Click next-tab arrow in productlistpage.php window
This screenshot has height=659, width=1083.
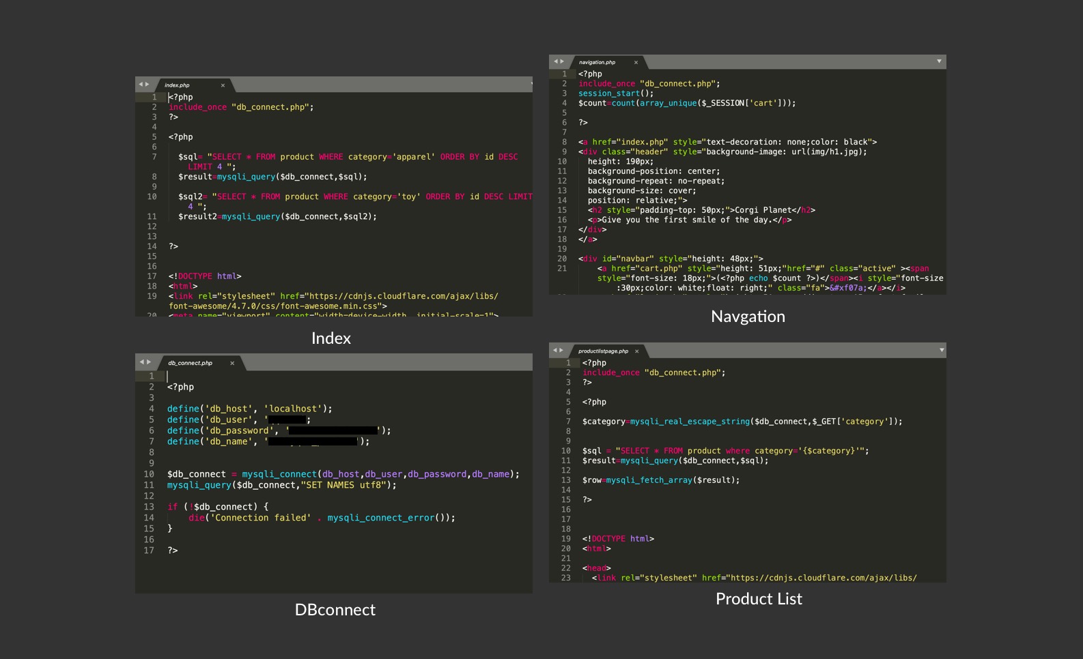pyautogui.click(x=562, y=351)
